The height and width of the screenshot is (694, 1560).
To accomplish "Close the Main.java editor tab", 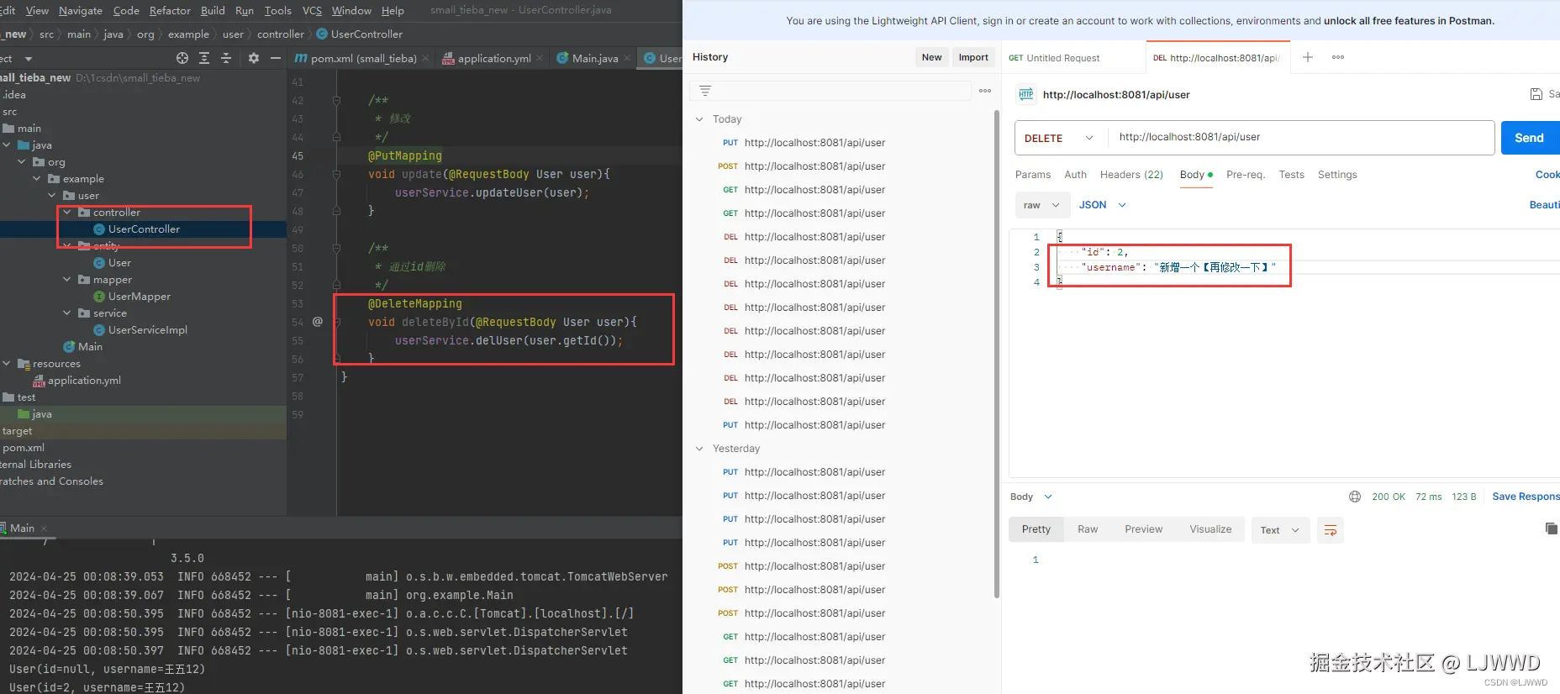I will click(627, 58).
